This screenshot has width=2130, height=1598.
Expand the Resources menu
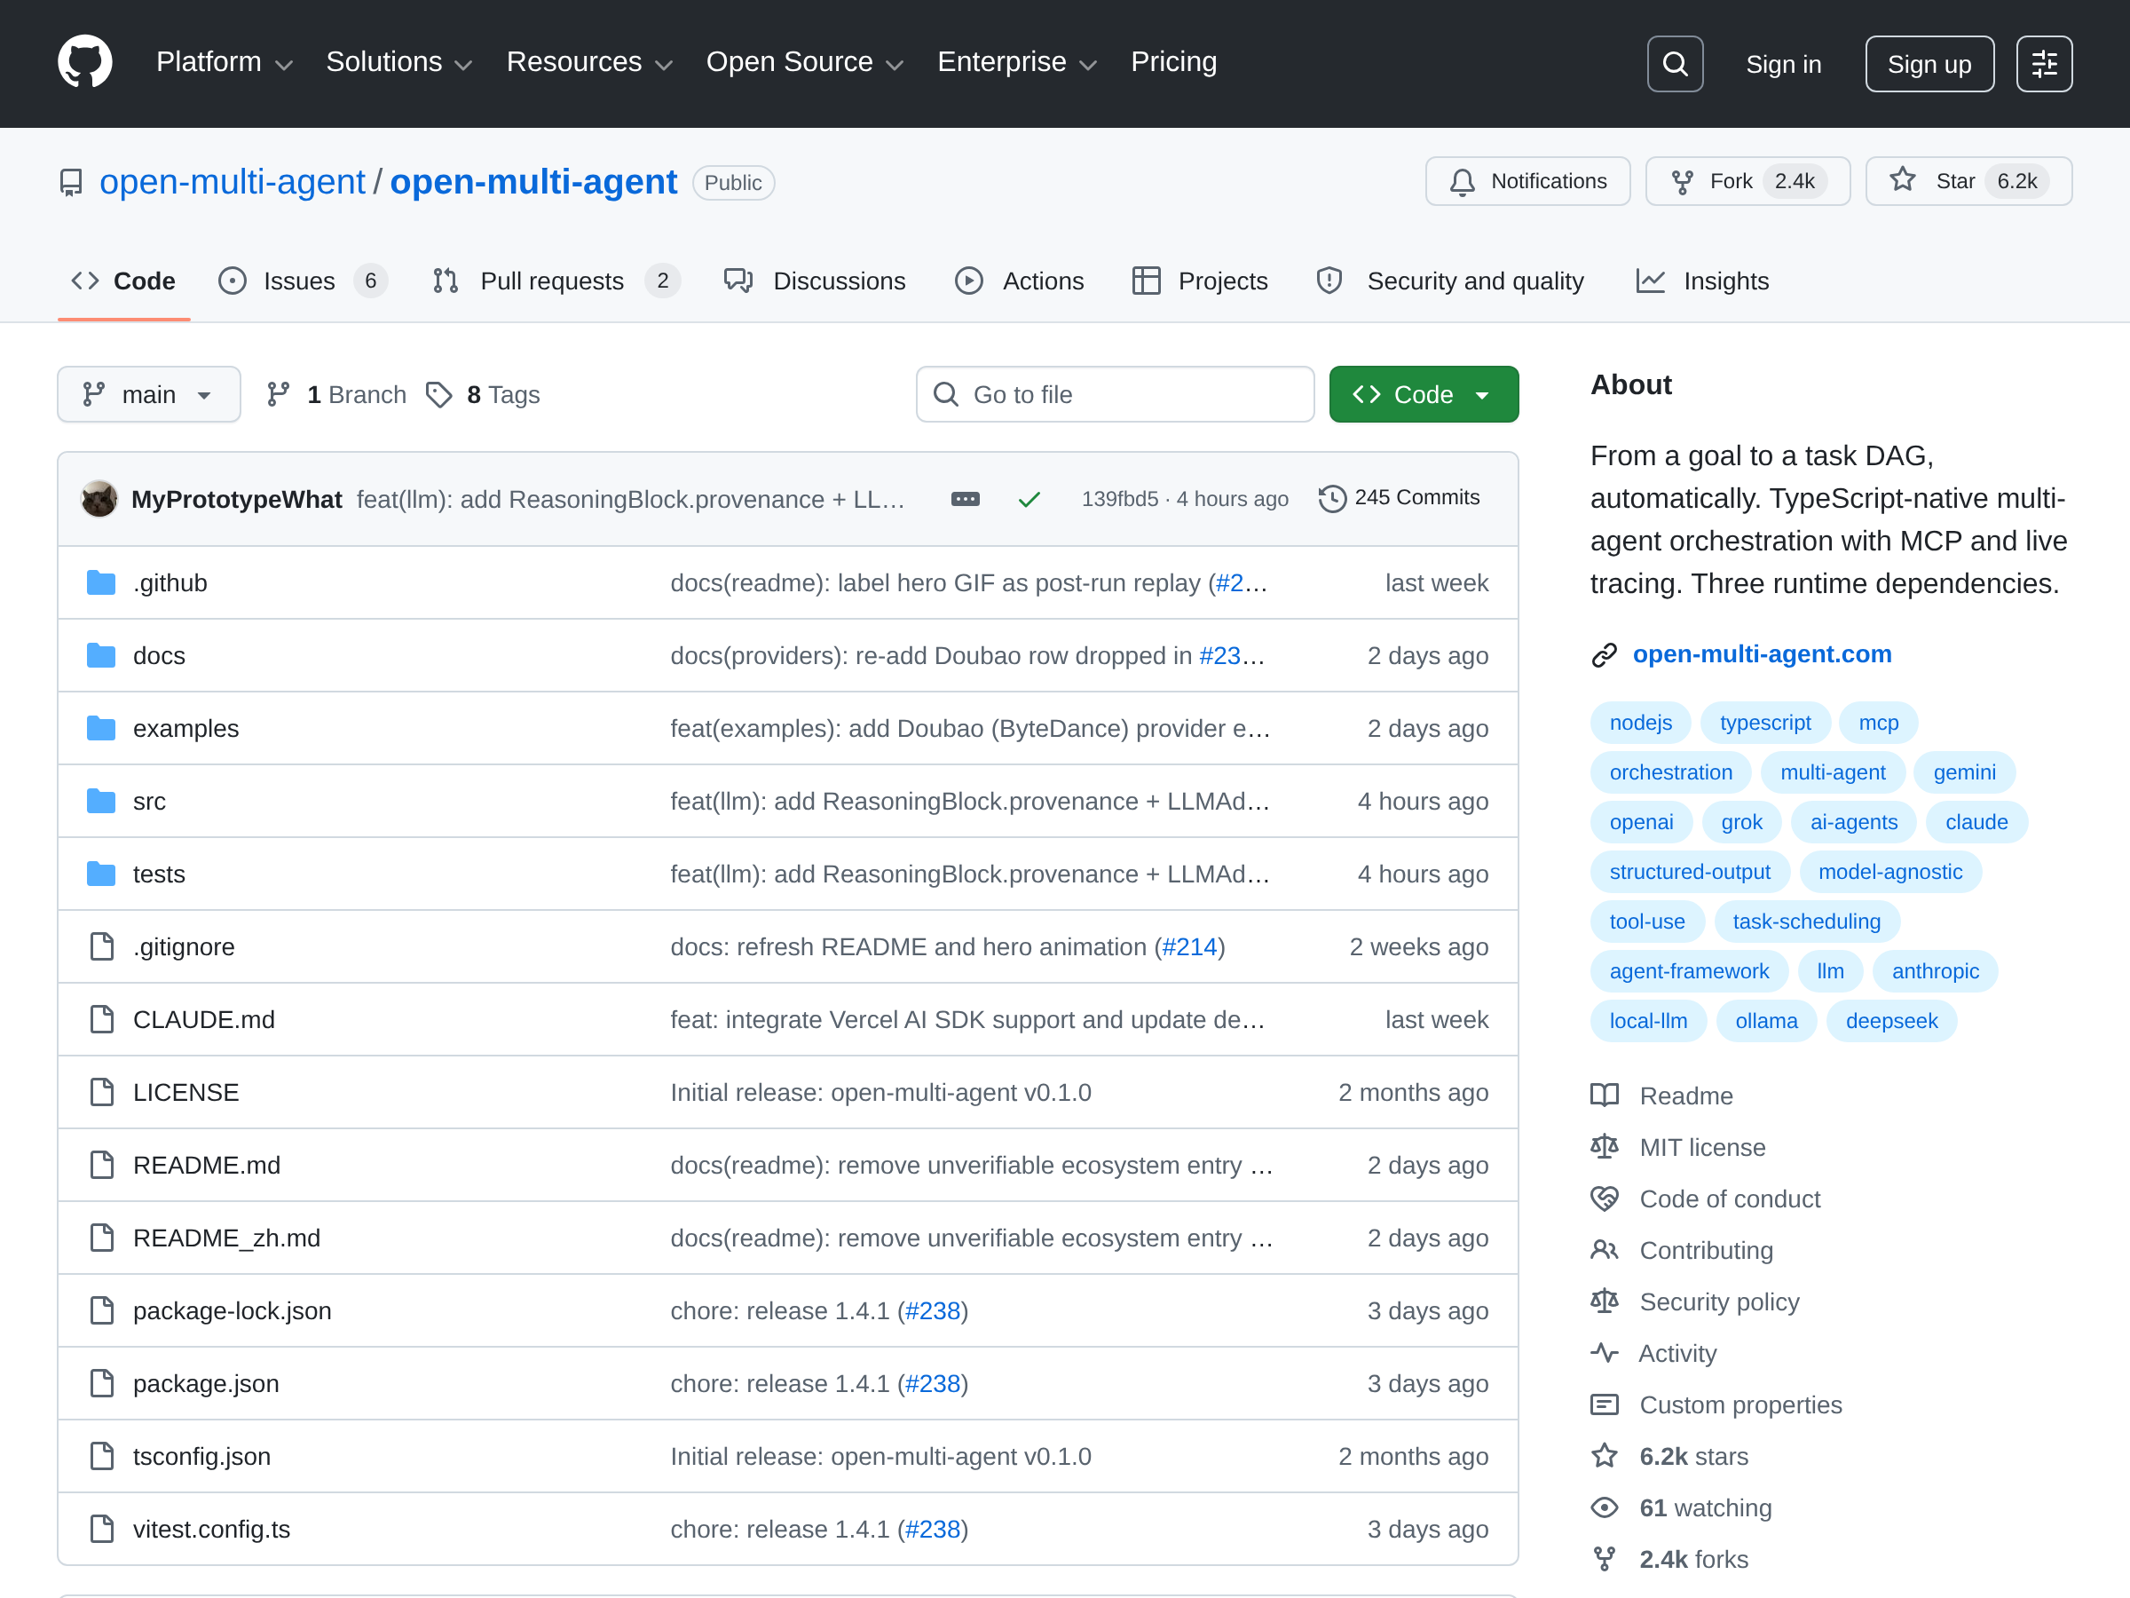pyautogui.click(x=589, y=63)
